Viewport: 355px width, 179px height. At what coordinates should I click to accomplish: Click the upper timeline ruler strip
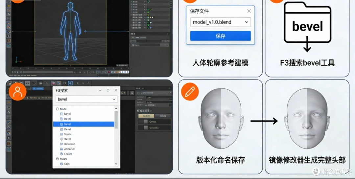coord(70,68)
